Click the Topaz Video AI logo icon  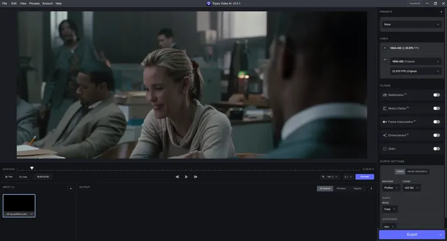[x=208, y=3]
